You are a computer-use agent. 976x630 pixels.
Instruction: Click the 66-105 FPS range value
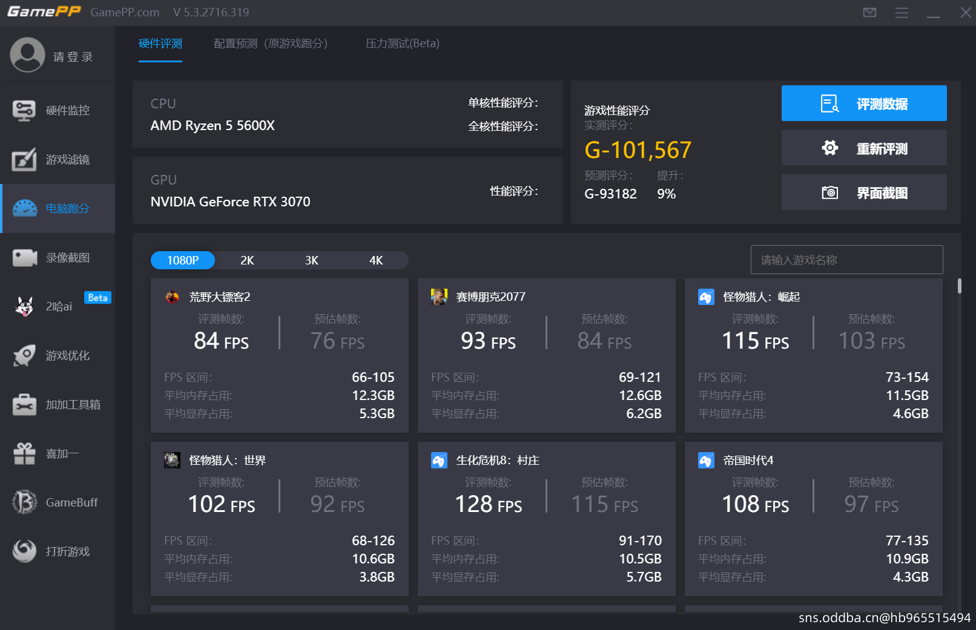point(373,378)
